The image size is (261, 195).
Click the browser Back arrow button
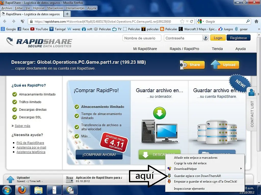[5, 21]
